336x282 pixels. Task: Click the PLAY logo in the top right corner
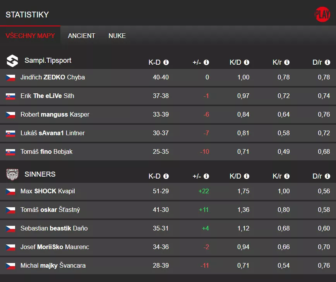(322, 14)
